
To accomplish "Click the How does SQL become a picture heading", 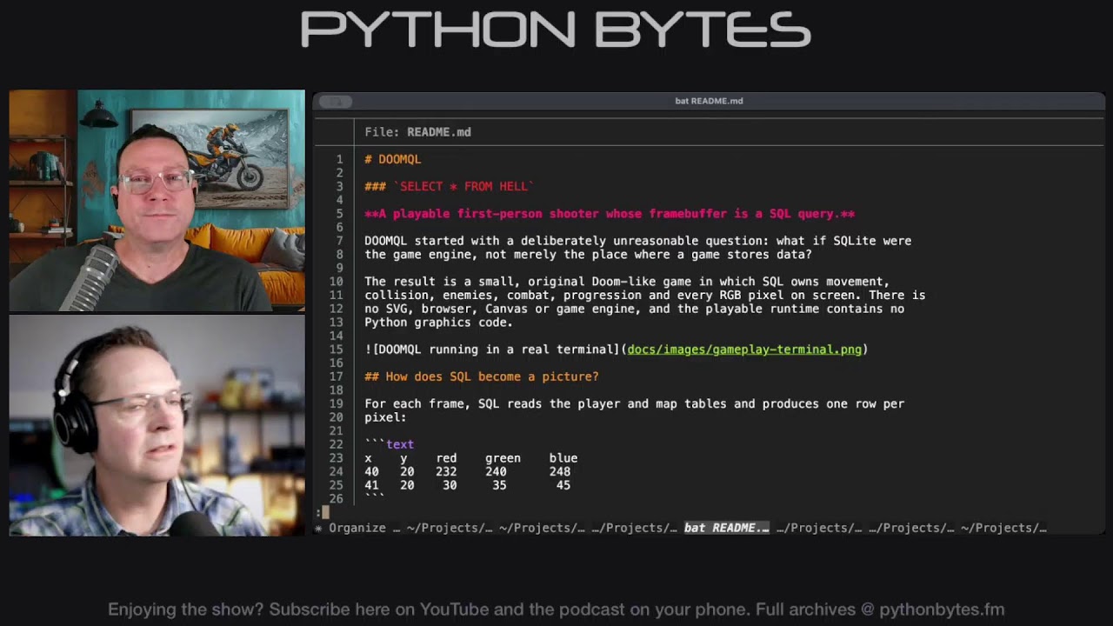I will pos(482,376).
